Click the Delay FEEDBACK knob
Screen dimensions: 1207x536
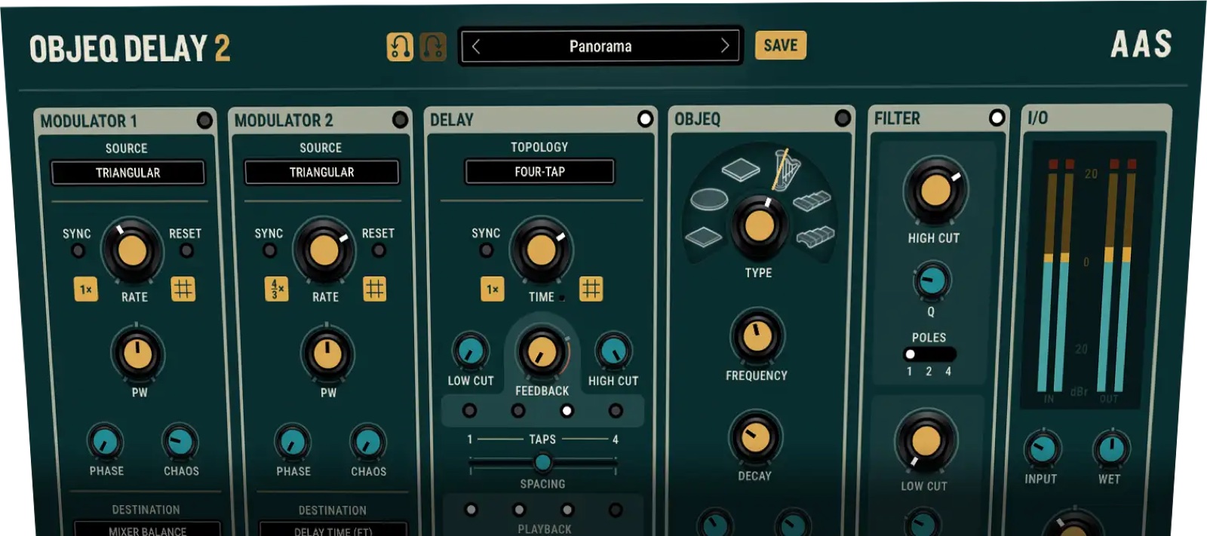[542, 352]
